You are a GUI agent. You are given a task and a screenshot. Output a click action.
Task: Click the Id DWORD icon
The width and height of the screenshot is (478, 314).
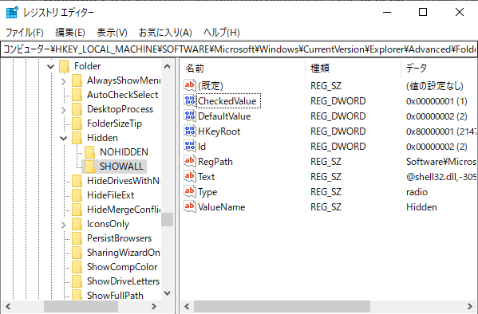190,146
